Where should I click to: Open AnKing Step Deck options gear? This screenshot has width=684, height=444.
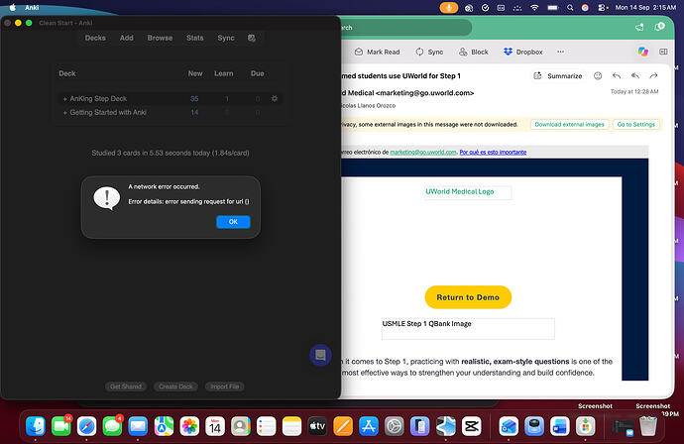tap(275, 98)
